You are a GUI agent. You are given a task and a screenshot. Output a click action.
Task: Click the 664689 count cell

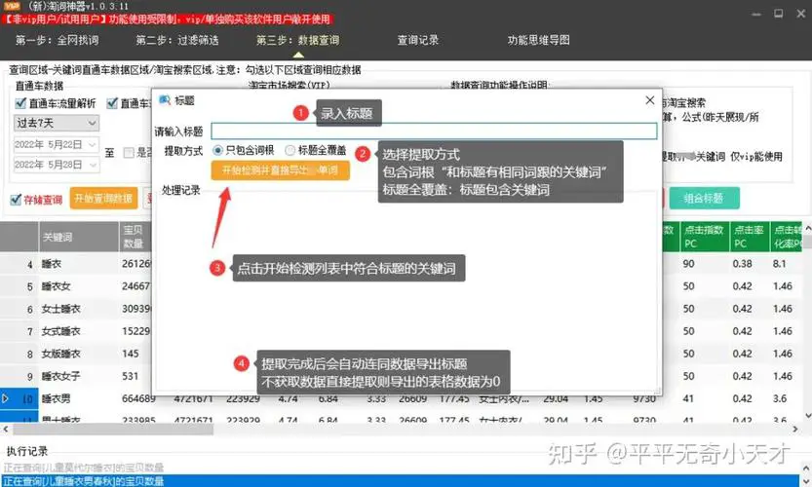pyautogui.click(x=138, y=399)
